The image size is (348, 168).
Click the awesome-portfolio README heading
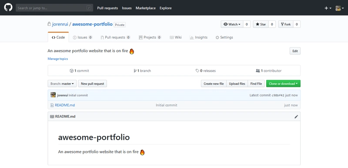coord(94,137)
